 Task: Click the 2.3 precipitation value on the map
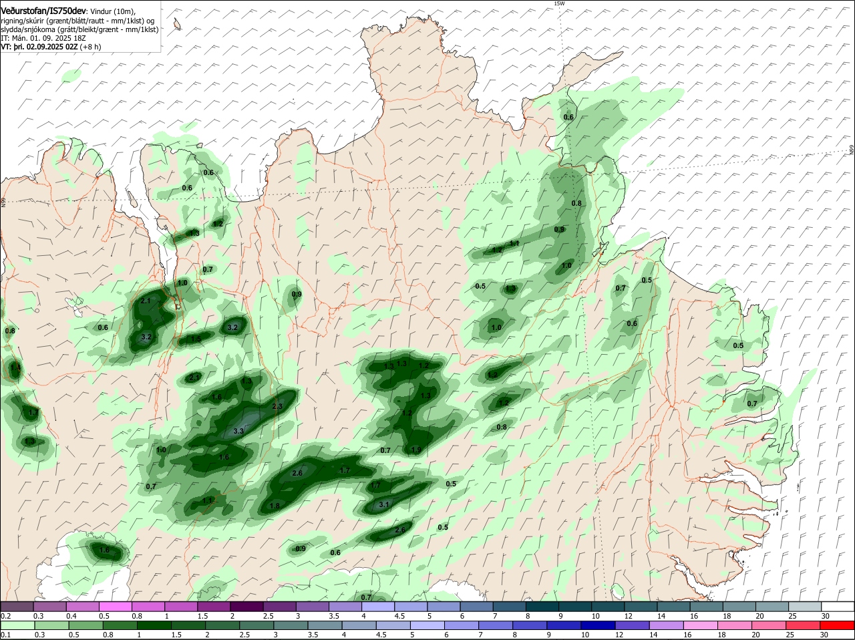coord(278,406)
